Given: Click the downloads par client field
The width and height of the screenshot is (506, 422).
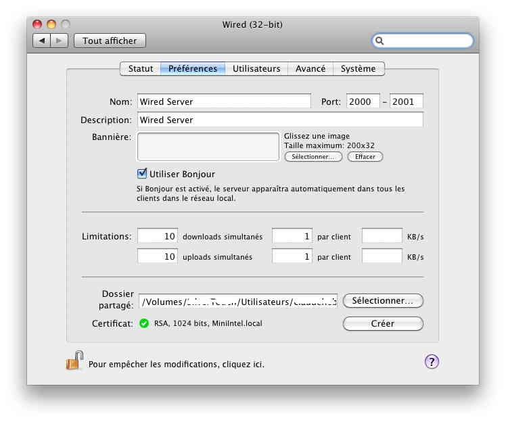Looking at the screenshot, I should click(292, 236).
